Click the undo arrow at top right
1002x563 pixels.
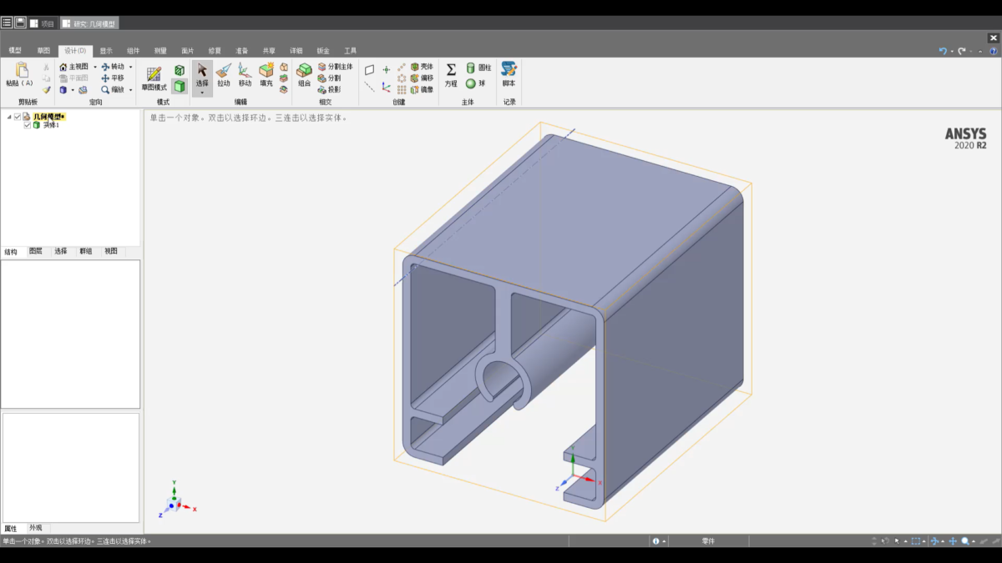point(943,51)
